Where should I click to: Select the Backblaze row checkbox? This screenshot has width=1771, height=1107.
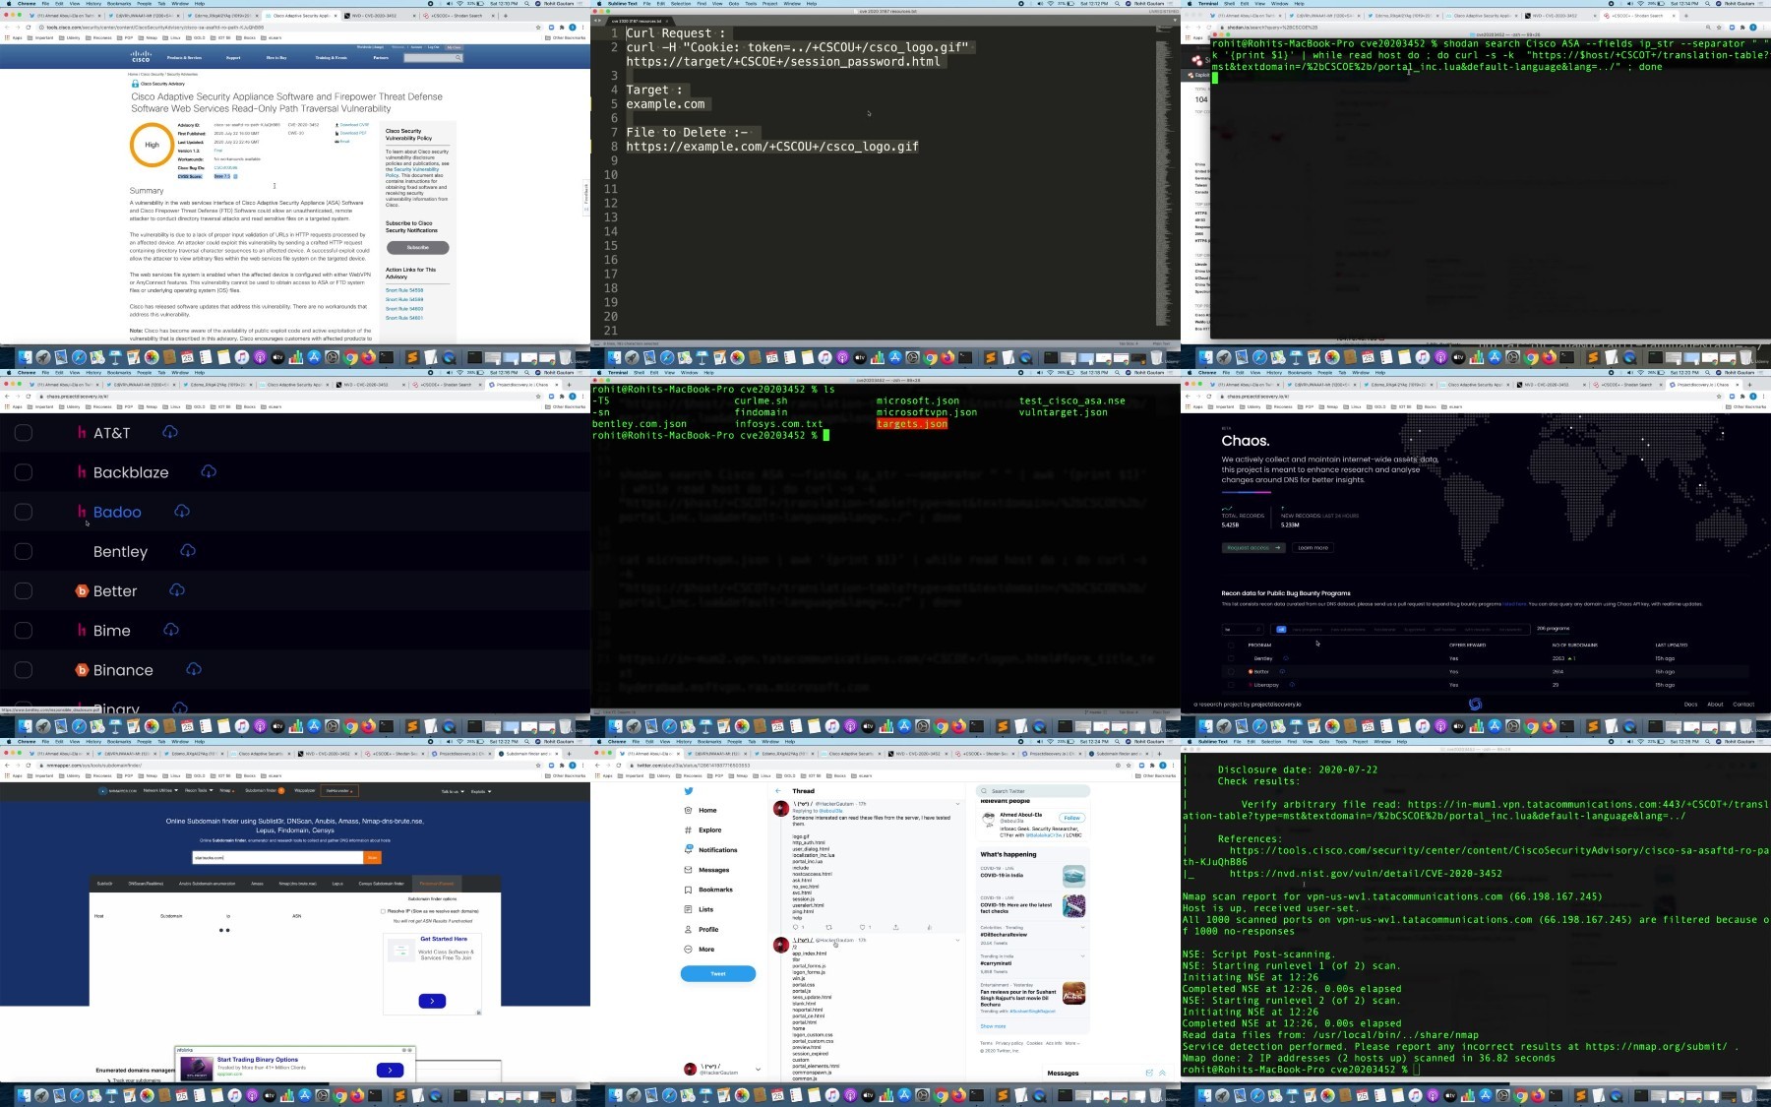tap(24, 472)
